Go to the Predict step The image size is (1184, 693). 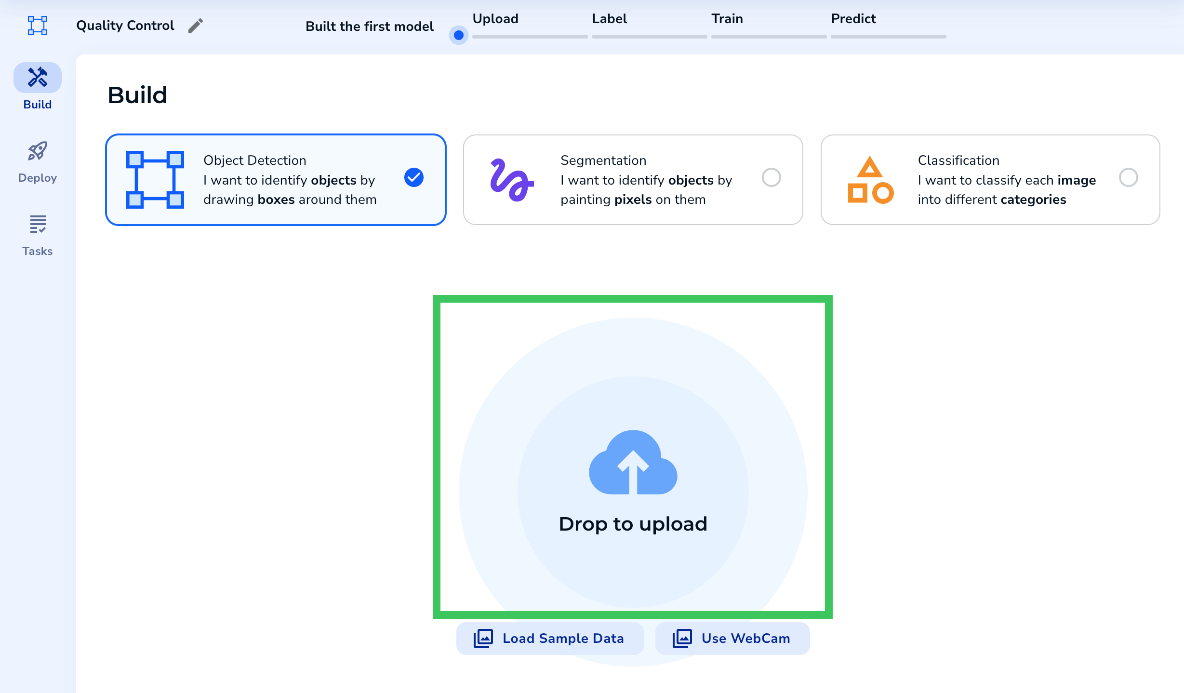point(853,19)
